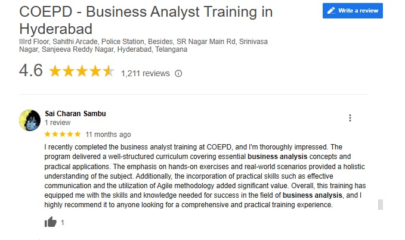The image size is (405, 240).
Task: Click the "1 review" text under reviewer name
Action: tap(58, 122)
